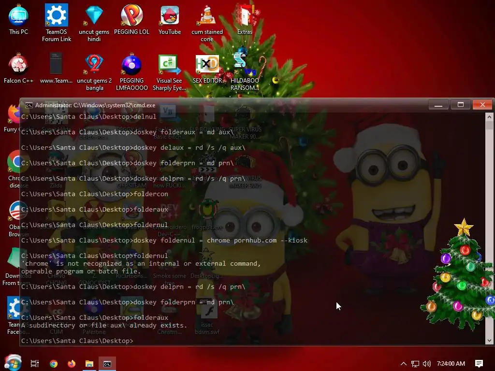Click the cmd window title bar text
Viewport: 495px width, 371px height.
click(x=95, y=105)
